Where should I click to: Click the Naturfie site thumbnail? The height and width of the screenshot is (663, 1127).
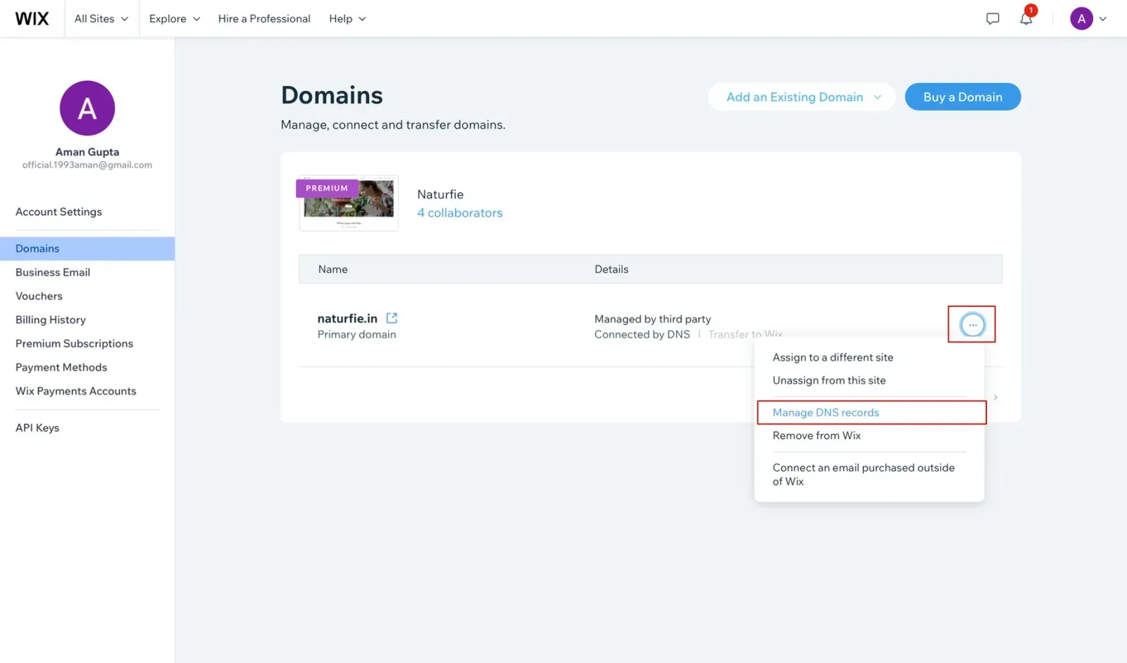coord(349,203)
